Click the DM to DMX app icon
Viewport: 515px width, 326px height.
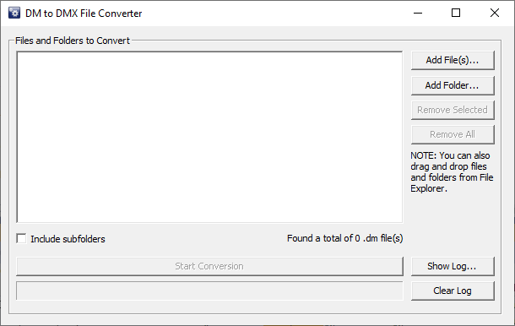click(x=14, y=14)
